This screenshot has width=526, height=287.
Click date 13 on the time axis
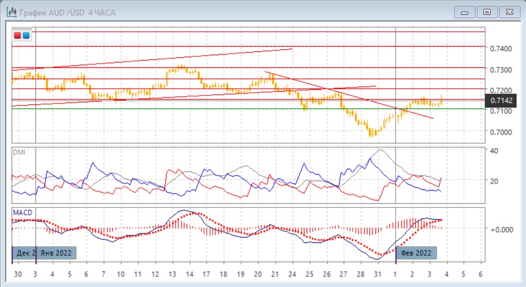click(x=172, y=274)
